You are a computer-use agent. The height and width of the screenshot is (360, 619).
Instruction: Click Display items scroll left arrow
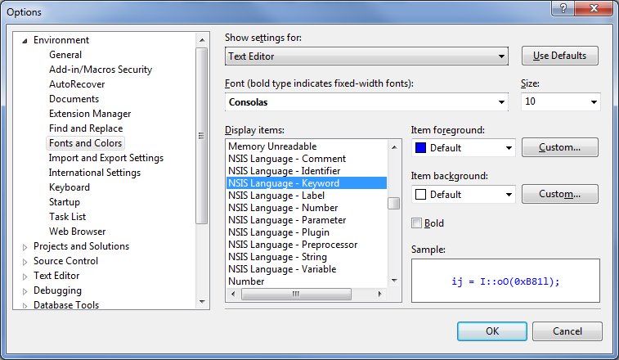[x=233, y=294]
